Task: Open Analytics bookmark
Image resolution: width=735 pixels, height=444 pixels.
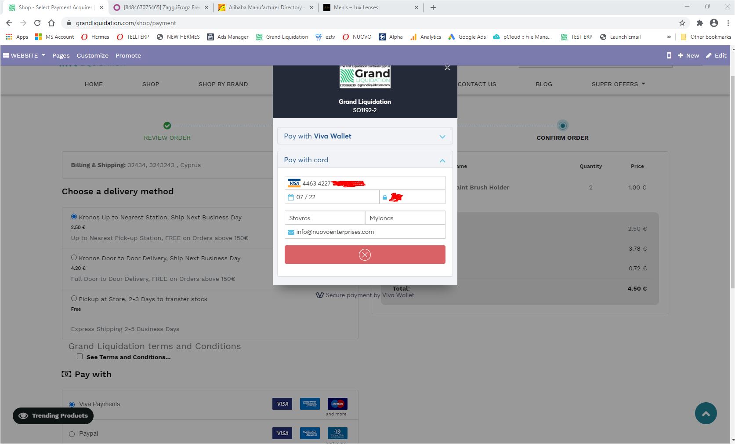Action: click(426, 37)
